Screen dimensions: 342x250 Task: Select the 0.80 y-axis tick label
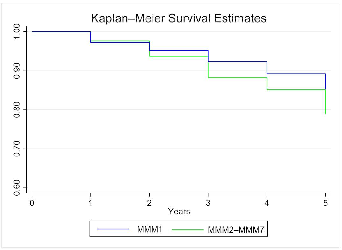[x=17, y=110]
